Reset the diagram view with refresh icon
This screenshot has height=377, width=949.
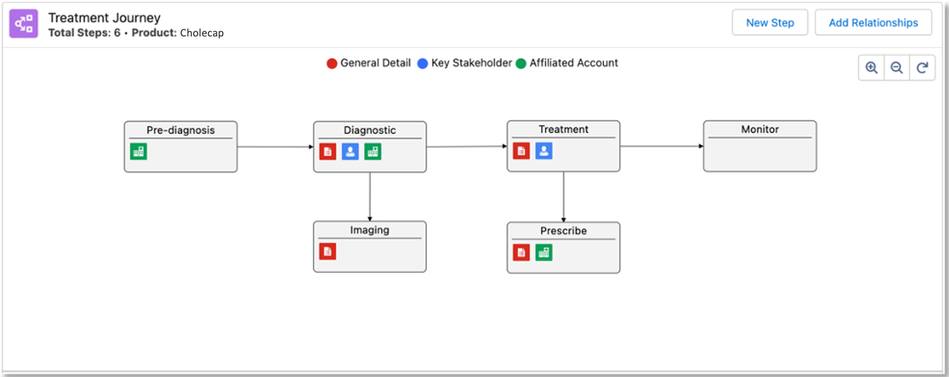[922, 68]
